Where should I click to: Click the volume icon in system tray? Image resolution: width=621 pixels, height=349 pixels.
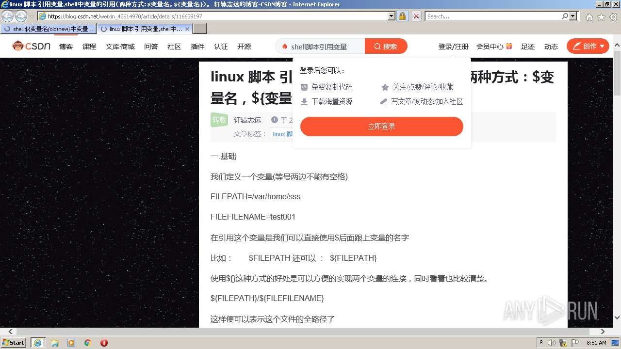point(552,343)
